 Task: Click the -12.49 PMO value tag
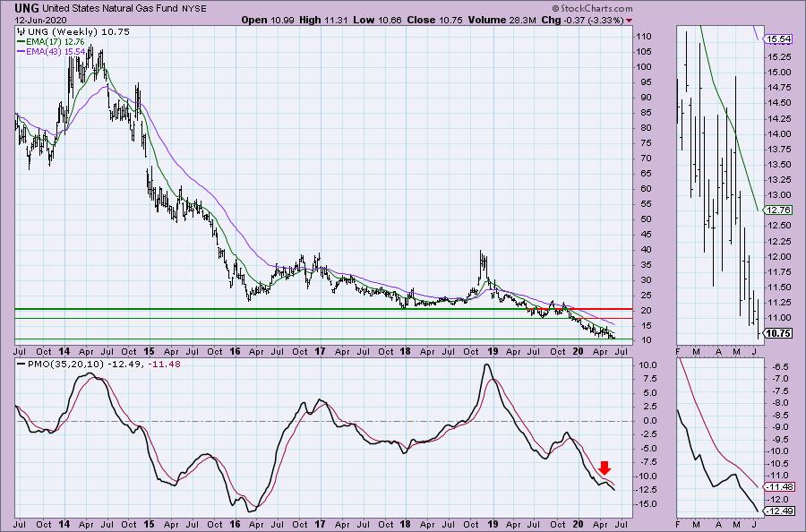(777, 511)
